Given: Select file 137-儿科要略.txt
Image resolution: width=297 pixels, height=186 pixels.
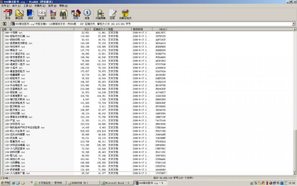Looking at the screenshot, I should [x=15, y=163].
